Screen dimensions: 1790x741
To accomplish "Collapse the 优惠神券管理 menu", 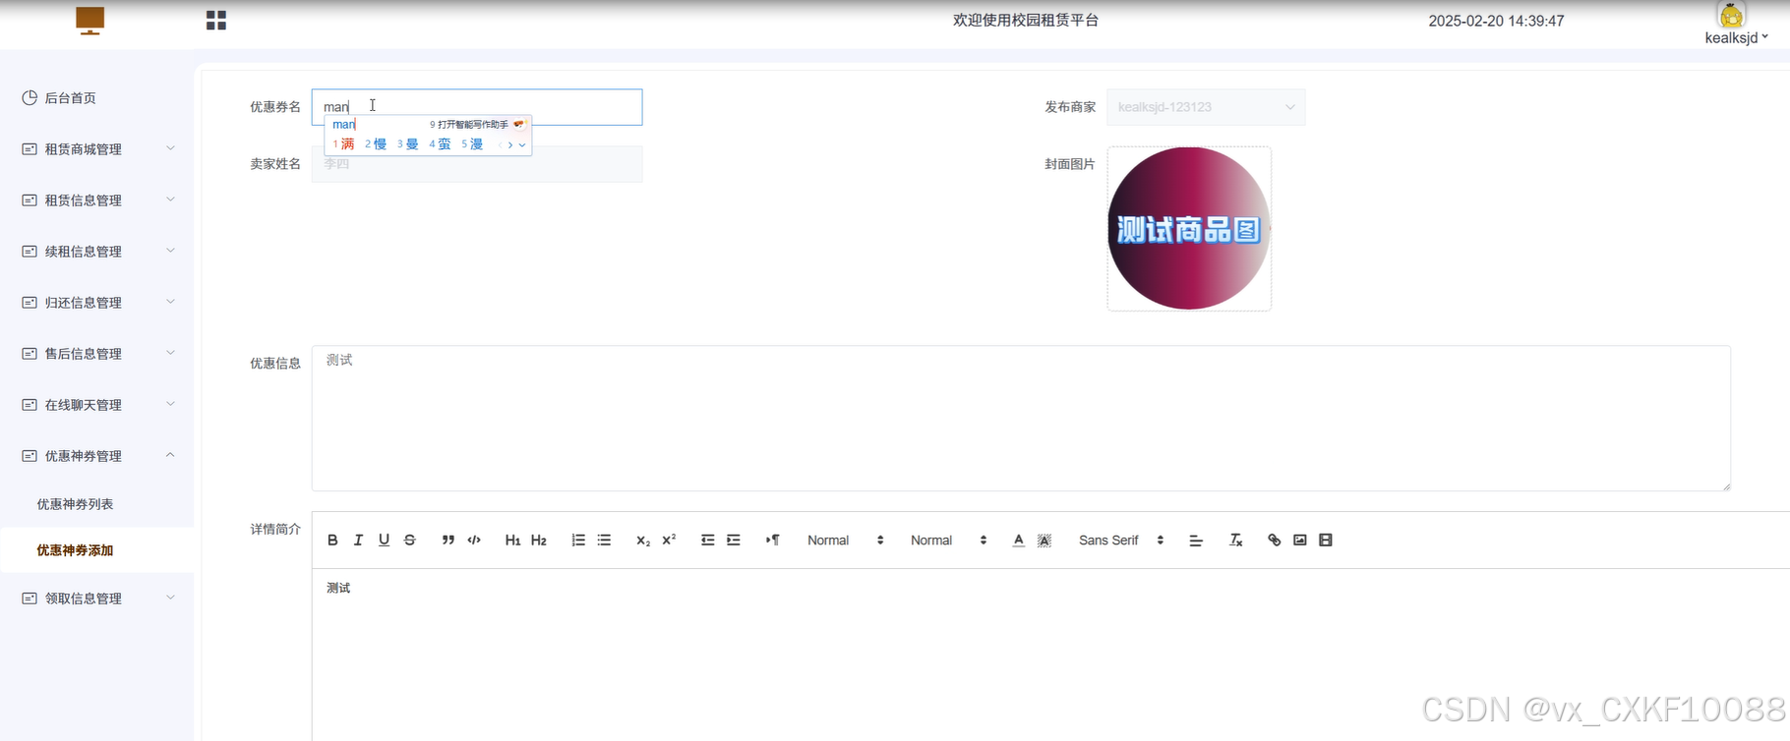I will (x=96, y=456).
